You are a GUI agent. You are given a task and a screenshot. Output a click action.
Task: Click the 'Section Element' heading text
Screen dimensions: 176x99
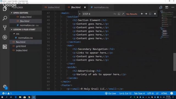point(89,20)
